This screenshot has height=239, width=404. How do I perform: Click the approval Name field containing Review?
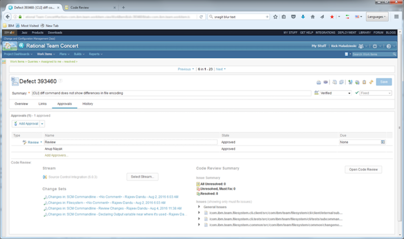pyautogui.click(x=131, y=142)
